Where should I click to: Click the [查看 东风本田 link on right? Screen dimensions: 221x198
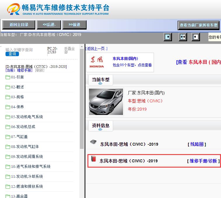(x=199, y=62)
